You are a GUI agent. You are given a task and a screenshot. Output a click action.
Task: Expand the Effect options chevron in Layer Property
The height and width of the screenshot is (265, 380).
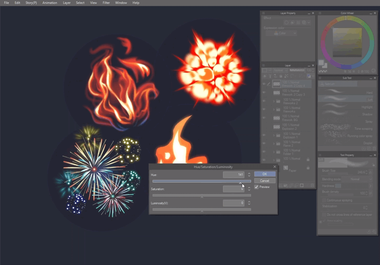309,23
